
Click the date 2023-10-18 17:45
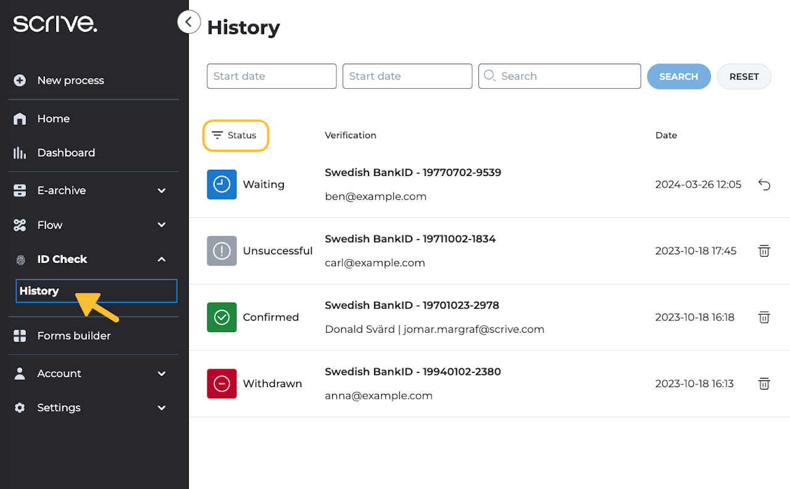[696, 251]
